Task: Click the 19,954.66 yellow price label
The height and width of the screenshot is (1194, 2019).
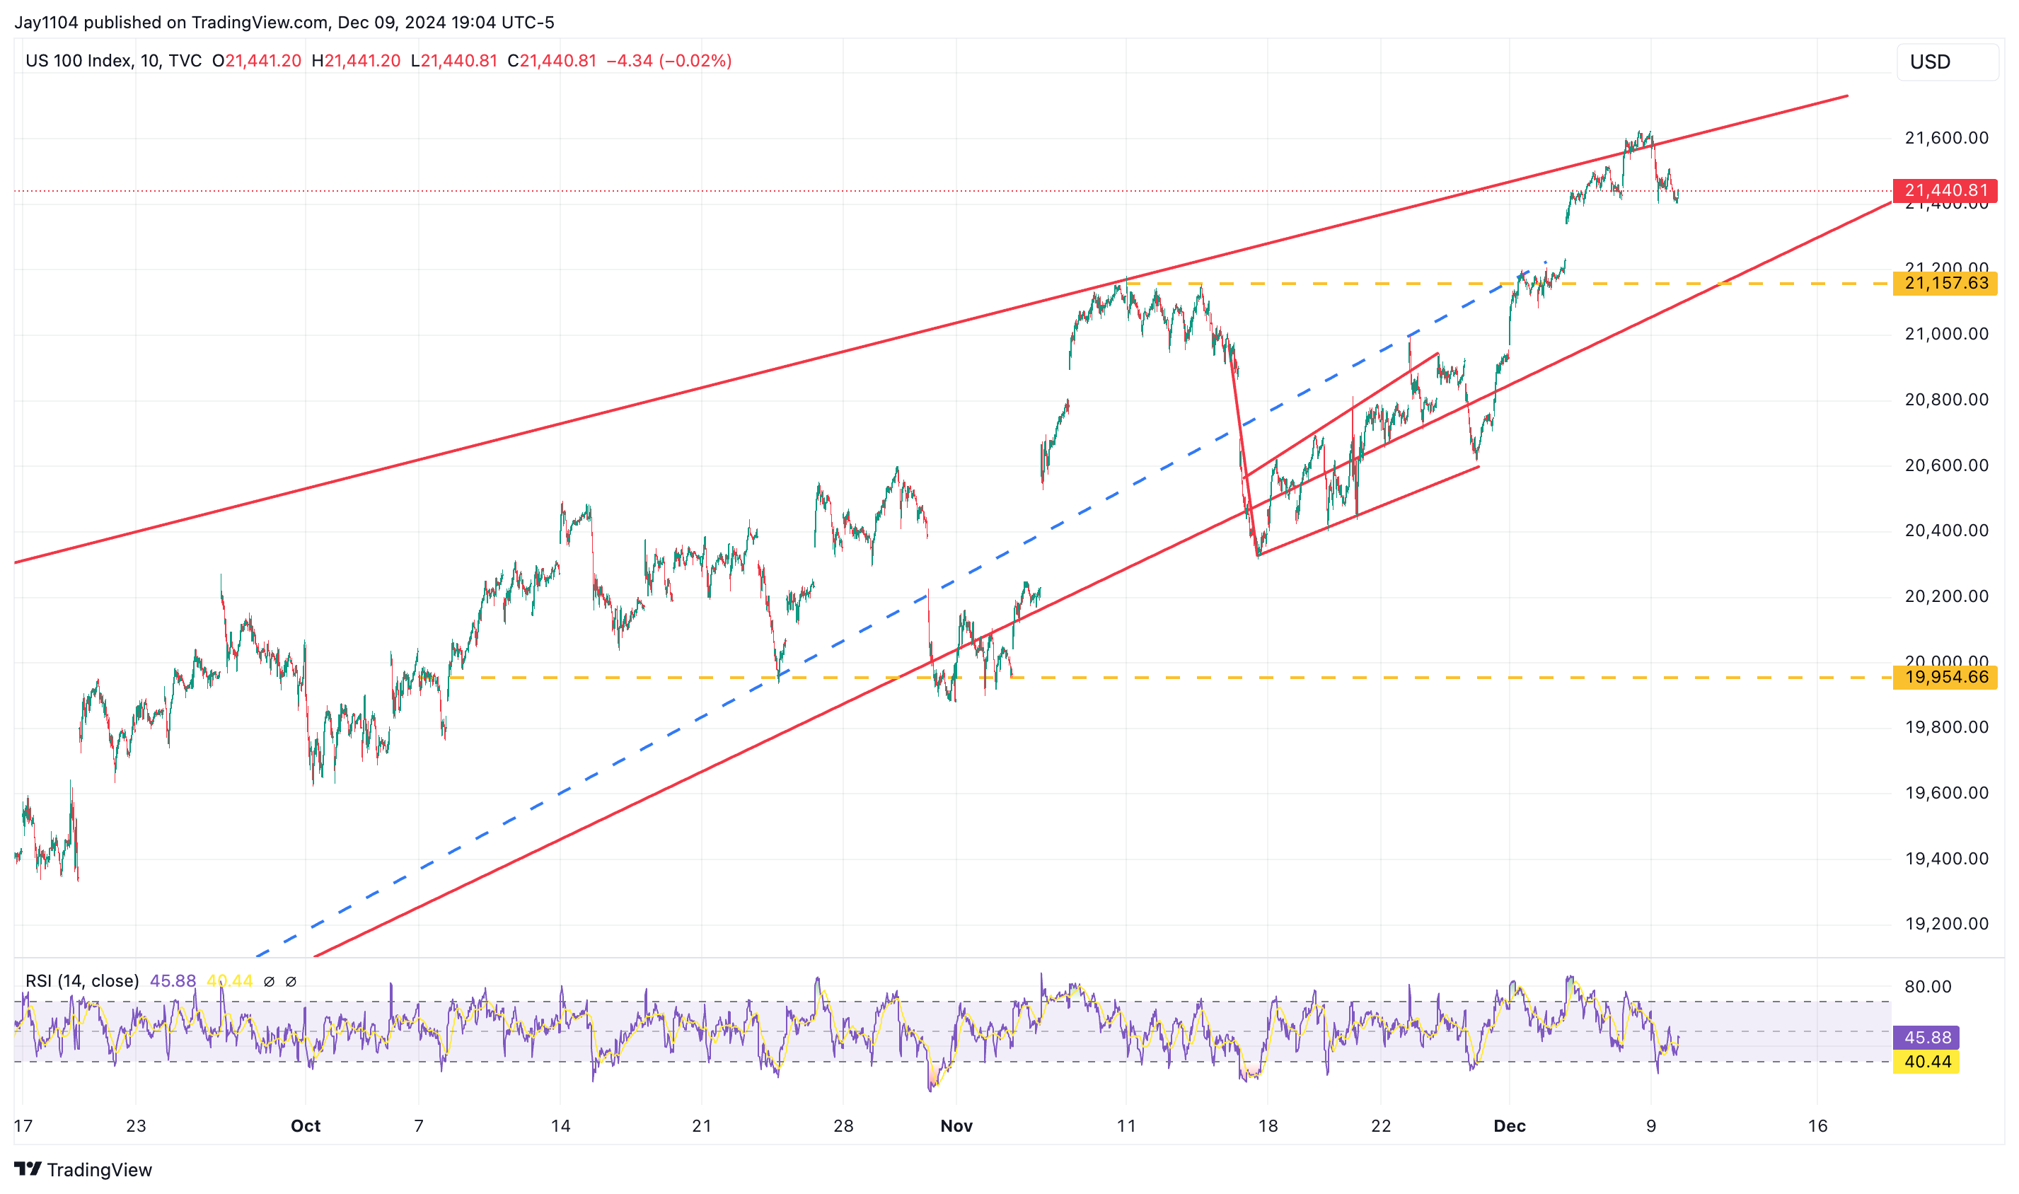Action: point(1945,678)
